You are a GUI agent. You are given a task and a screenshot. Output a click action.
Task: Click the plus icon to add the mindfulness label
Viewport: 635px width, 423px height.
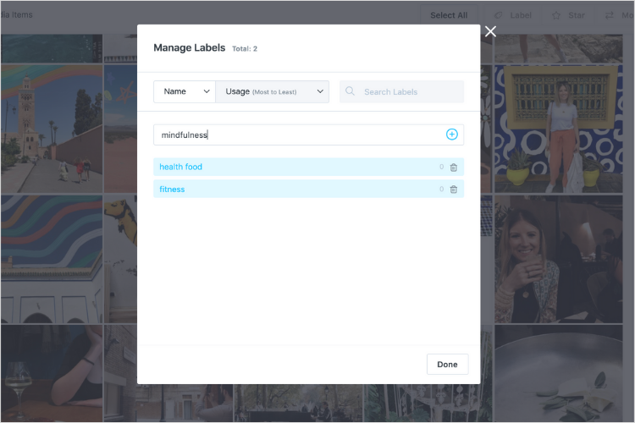tap(451, 135)
